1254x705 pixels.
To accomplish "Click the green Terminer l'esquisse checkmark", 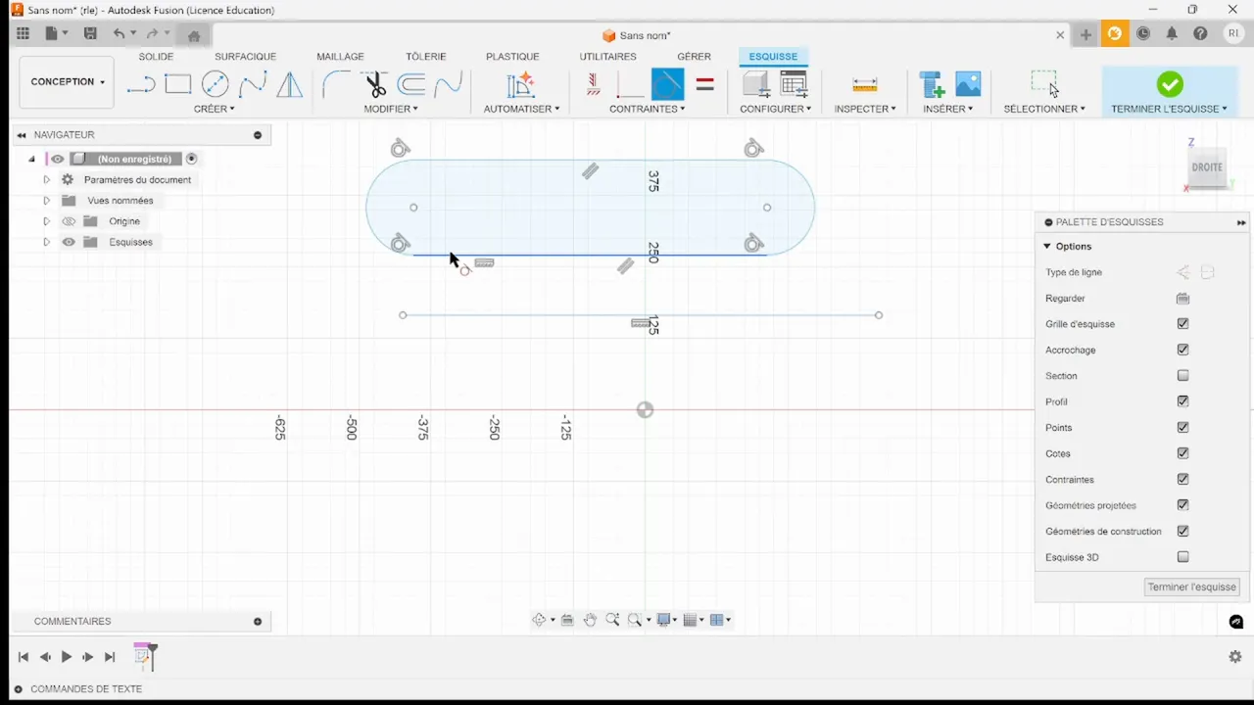I will 1170,84.
